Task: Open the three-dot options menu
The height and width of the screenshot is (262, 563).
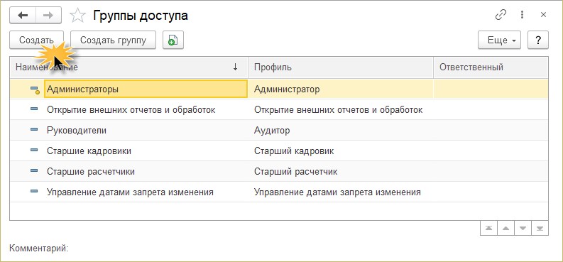Action: point(523,15)
